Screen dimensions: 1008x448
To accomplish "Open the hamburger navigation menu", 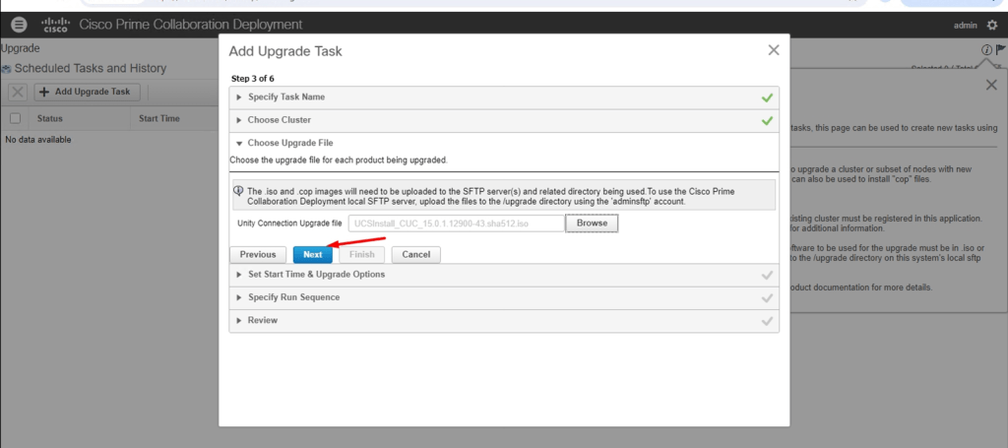I will 19,25.
